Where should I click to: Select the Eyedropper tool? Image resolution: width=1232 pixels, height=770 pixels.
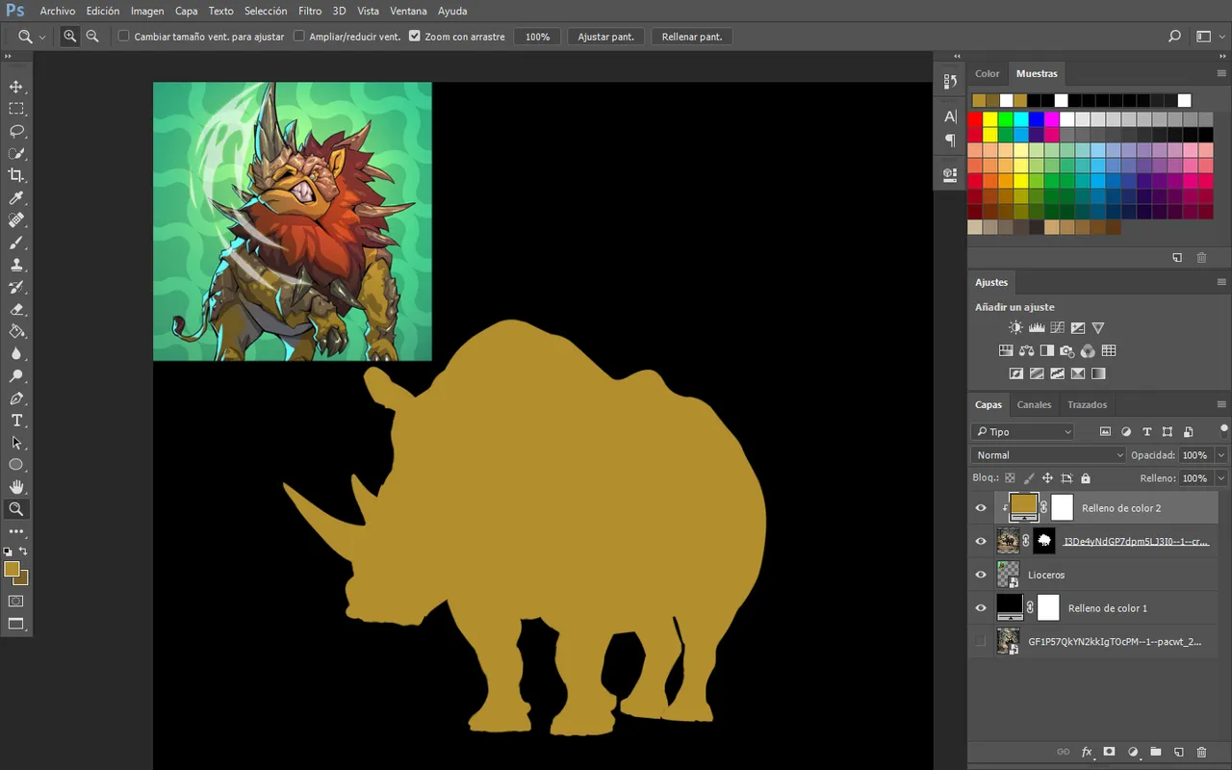coord(16,198)
